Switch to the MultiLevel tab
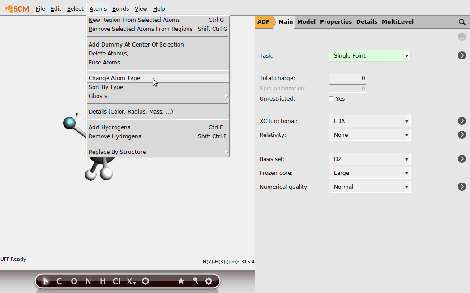Image resolution: width=470 pixels, height=293 pixels. (397, 22)
